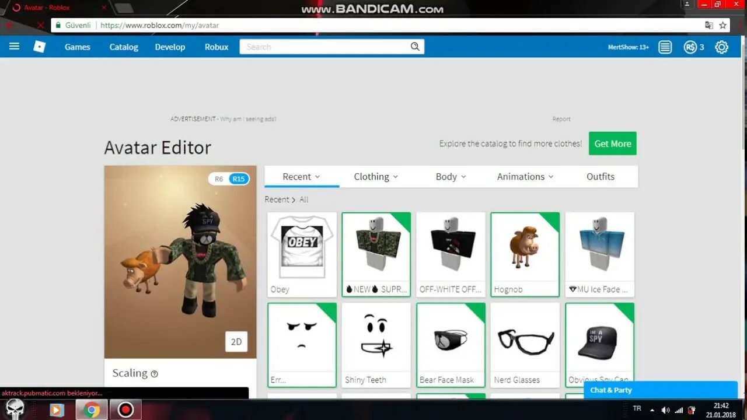Click the secure padlock icon
This screenshot has height=420, width=747.
tap(58, 25)
